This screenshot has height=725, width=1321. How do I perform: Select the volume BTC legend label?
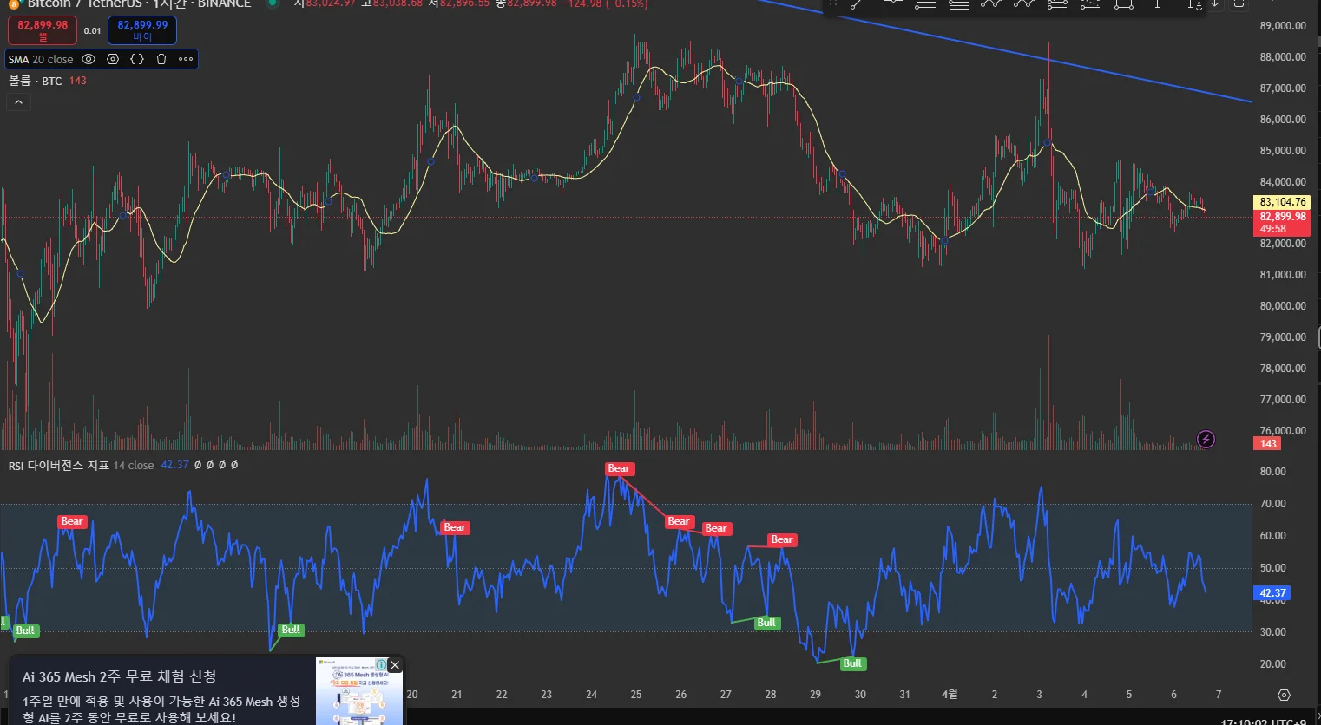pos(36,81)
